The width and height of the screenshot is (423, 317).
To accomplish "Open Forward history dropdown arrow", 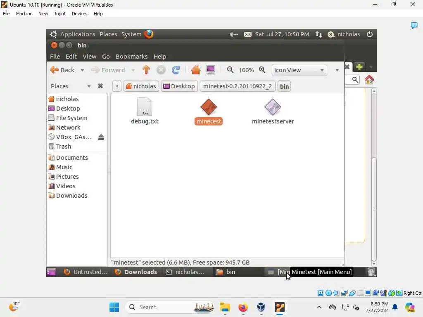I will pos(133,70).
